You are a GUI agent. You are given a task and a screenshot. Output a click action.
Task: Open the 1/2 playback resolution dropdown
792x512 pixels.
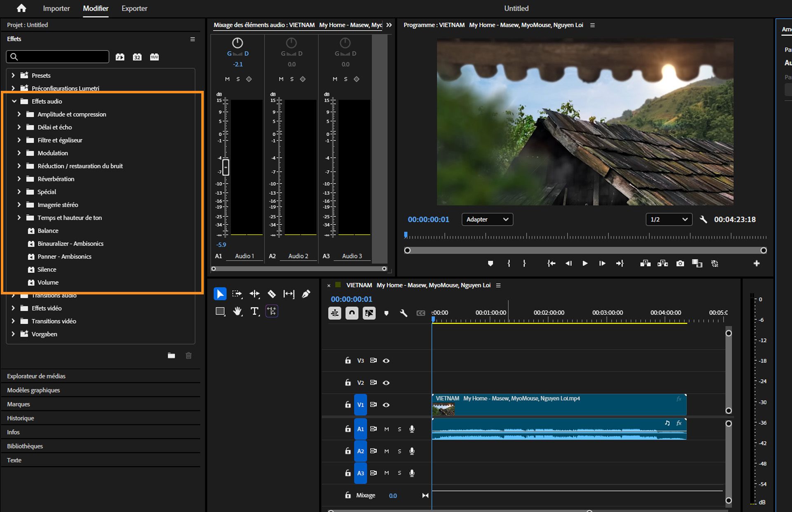click(668, 219)
